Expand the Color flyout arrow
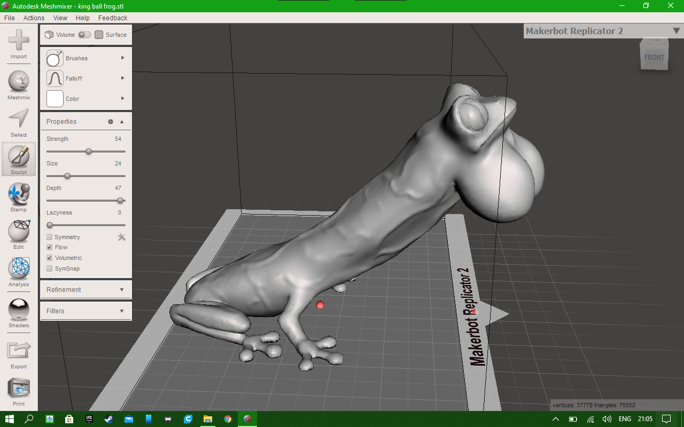 coord(123,98)
